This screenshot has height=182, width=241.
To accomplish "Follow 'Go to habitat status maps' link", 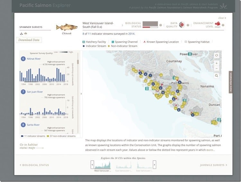I will [31, 146].
